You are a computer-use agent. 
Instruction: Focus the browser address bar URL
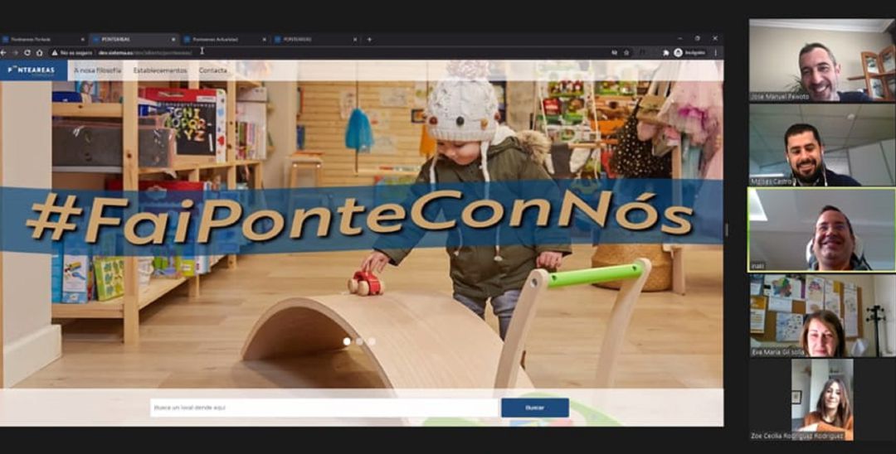144,52
